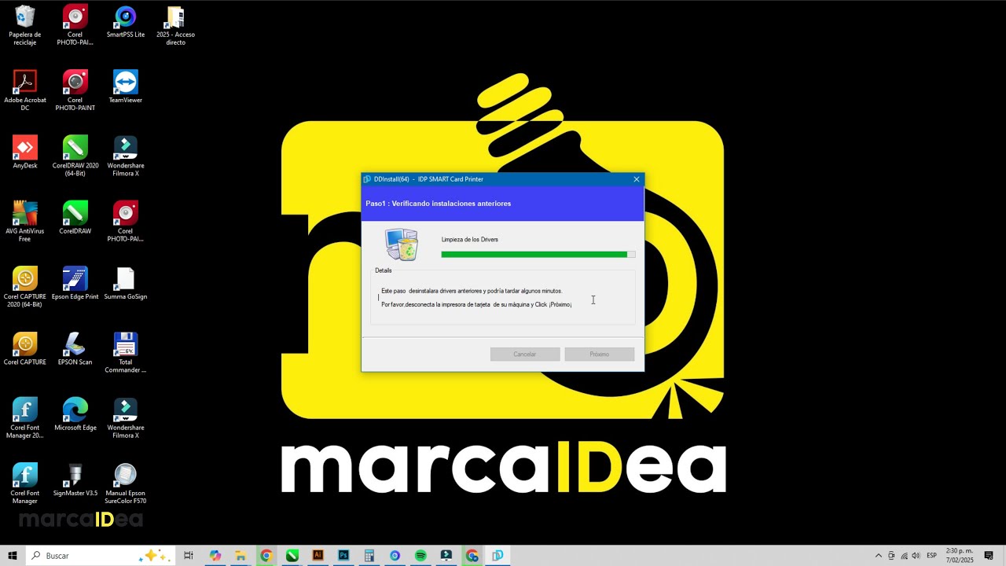1006x566 pixels.
Task: Open Spotify from the taskbar
Action: pyautogui.click(x=420, y=556)
